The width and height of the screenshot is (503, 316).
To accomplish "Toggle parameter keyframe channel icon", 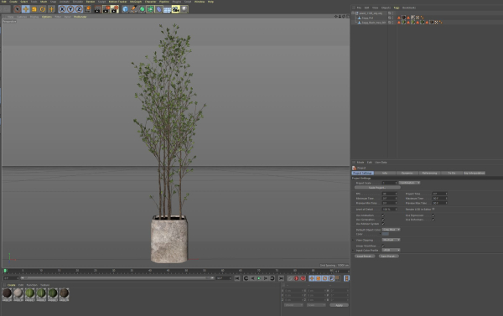I will click(x=331, y=278).
